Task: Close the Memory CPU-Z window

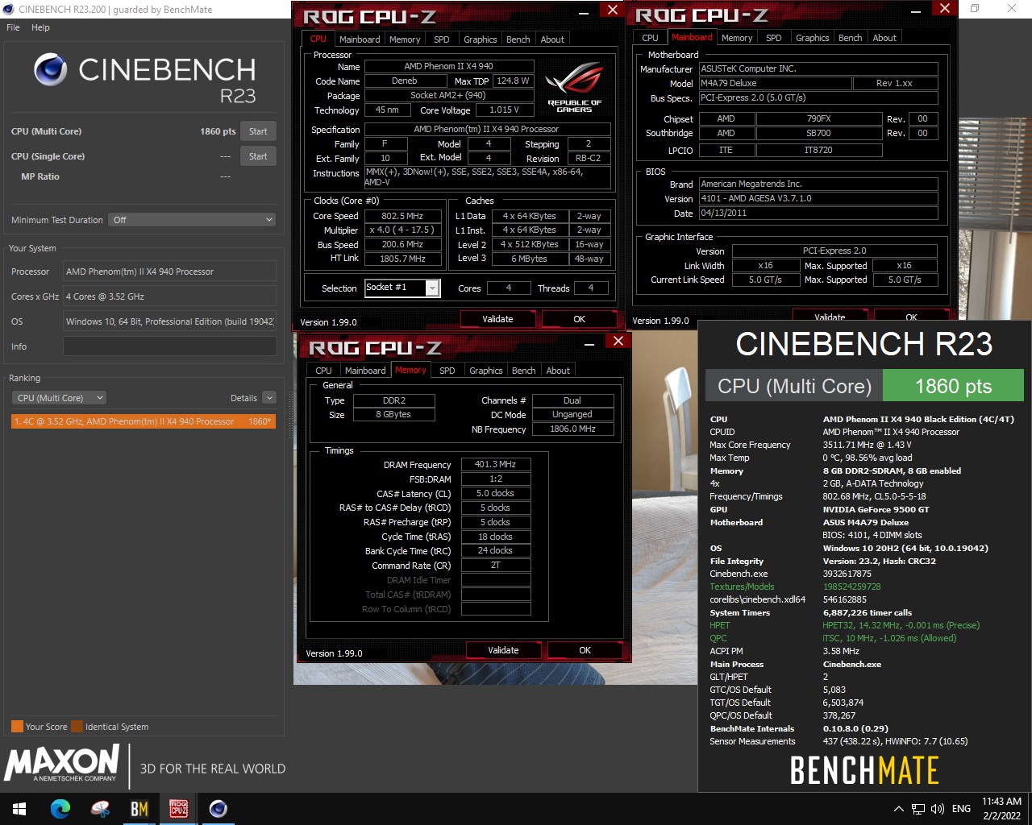Action: pyautogui.click(x=618, y=342)
